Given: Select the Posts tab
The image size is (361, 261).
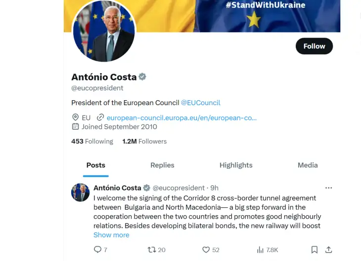Looking at the screenshot, I should [96, 165].
